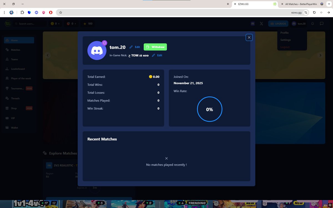Click the Bitwarden shield extension
This screenshot has height=208, width=333.
pos(29,12)
